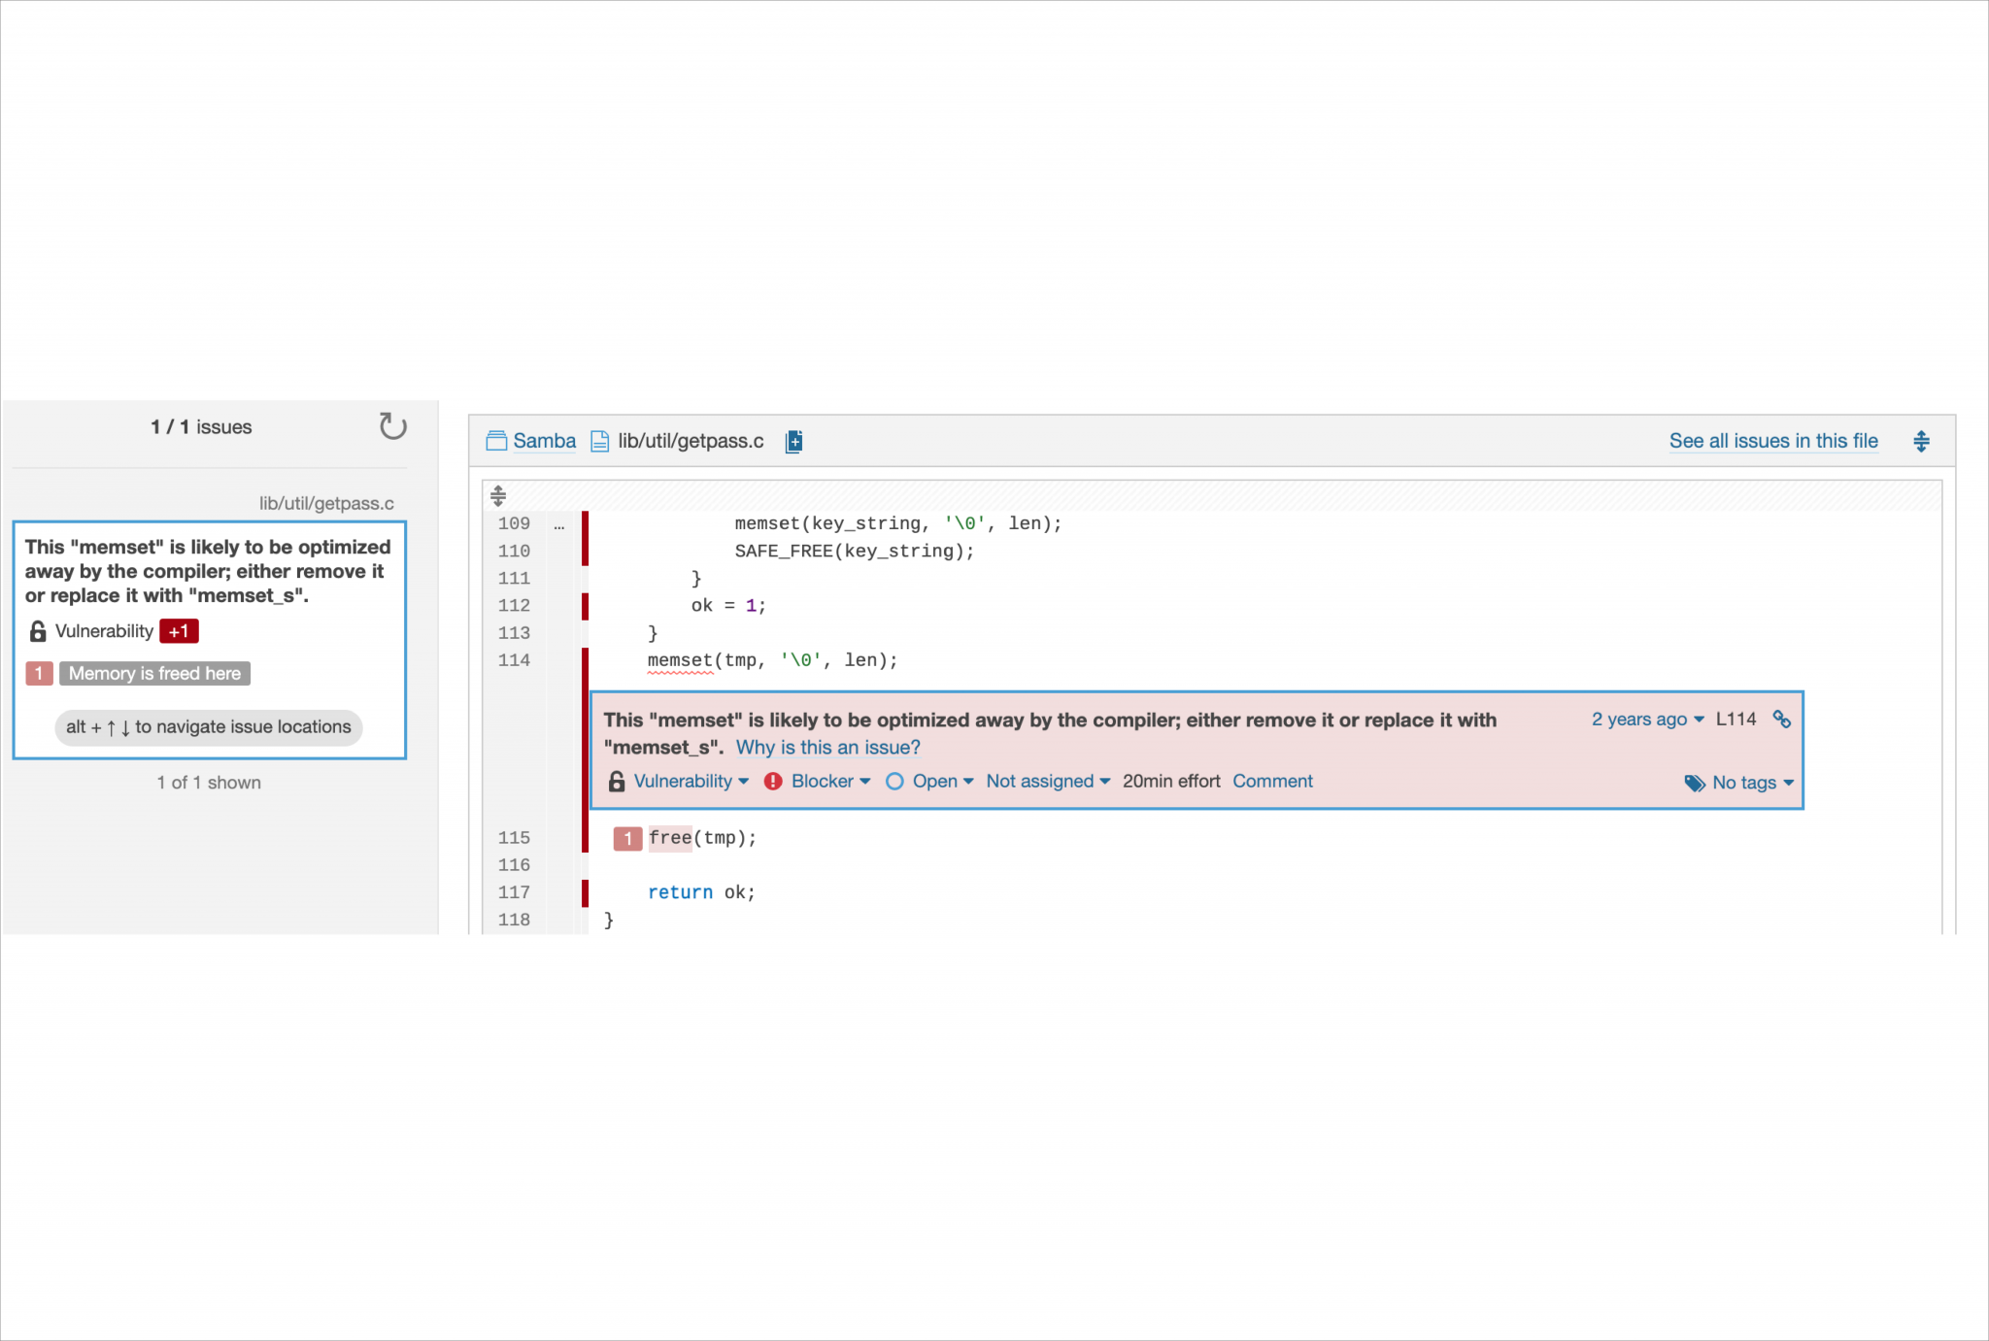Click the Why is this an issue link
This screenshot has height=1341, width=1989.
point(827,748)
